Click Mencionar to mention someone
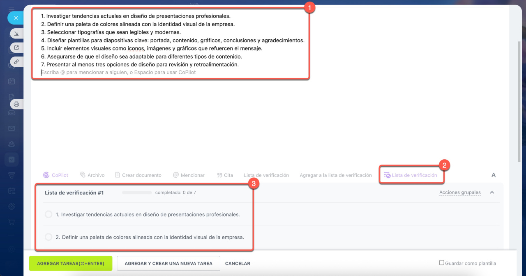 tap(189, 175)
